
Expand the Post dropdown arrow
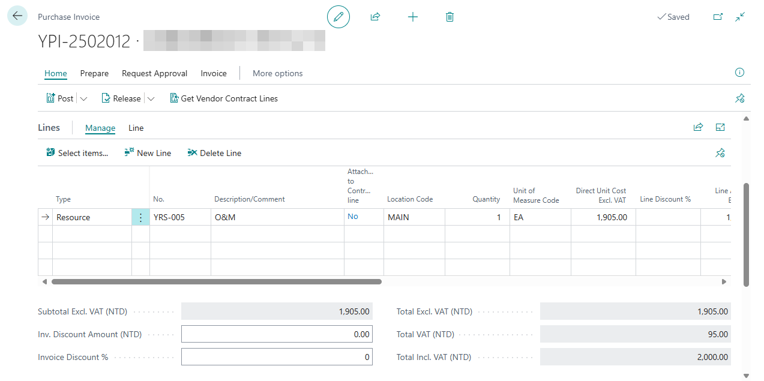pos(83,98)
